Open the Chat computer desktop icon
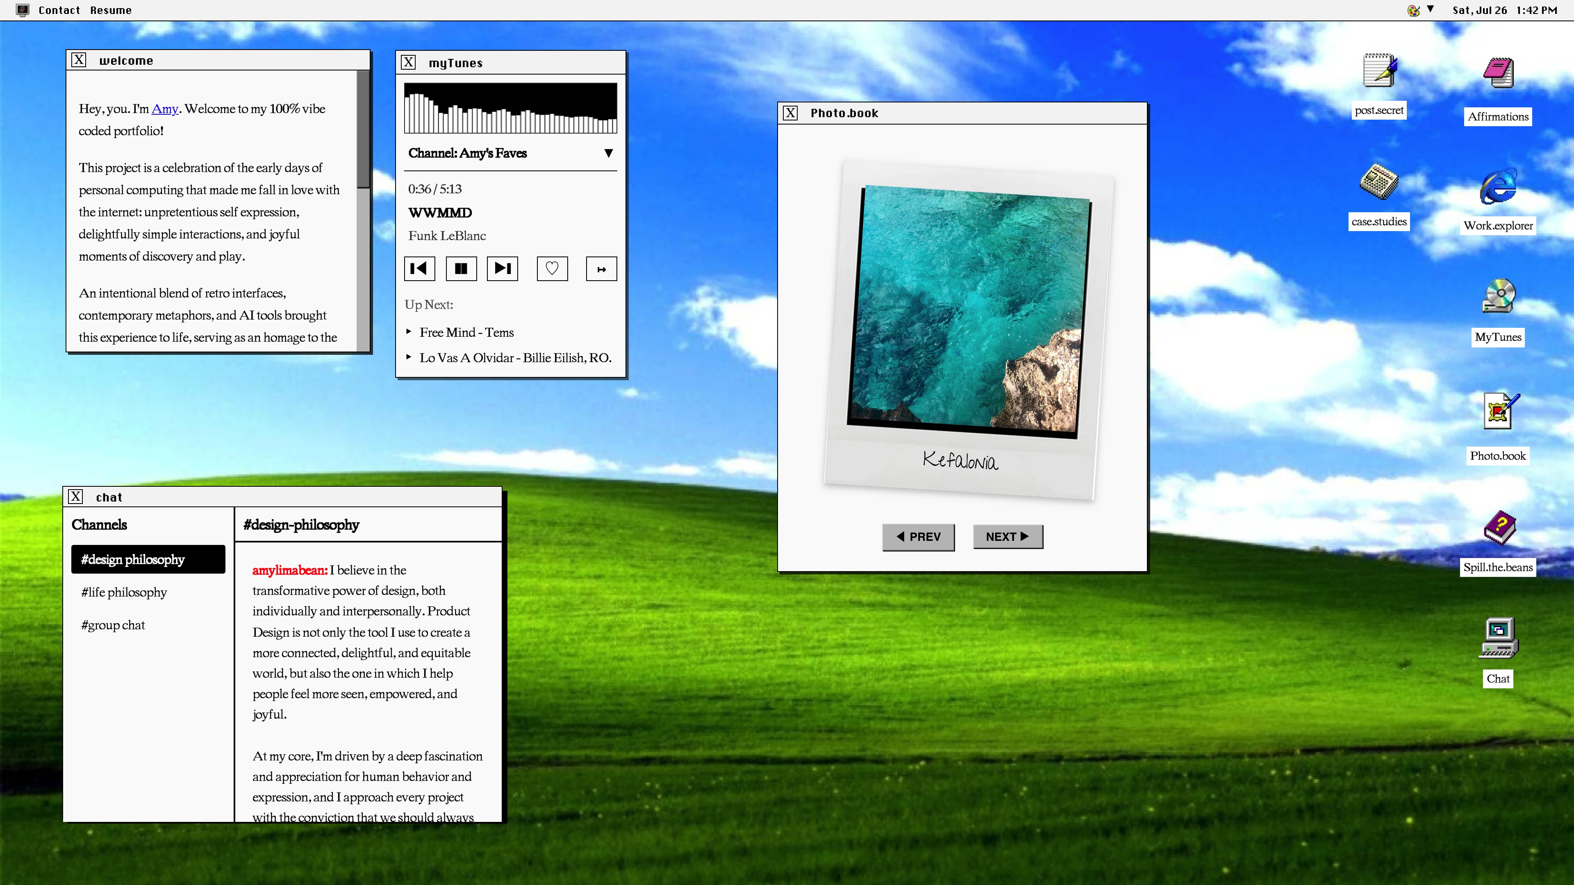The height and width of the screenshot is (885, 1574). pyautogui.click(x=1498, y=638)
